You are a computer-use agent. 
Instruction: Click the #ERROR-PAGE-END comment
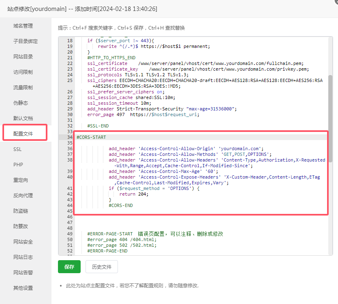tap(107, 251)
